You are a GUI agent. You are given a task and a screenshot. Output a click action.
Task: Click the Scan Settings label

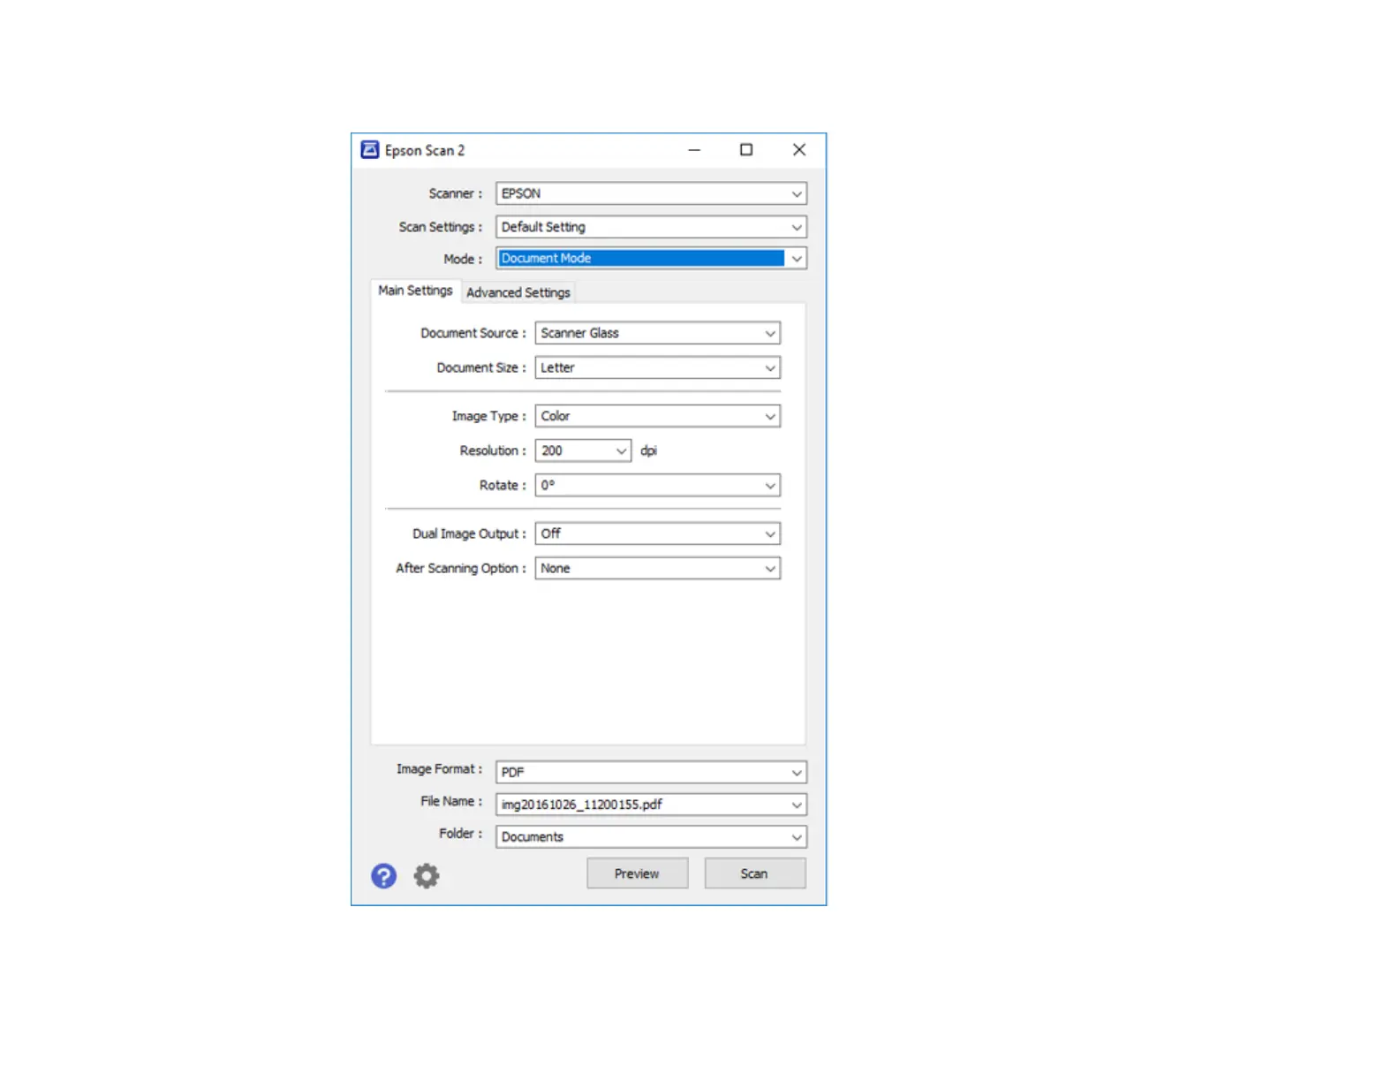pyautogui.click(x=440, y=227)
